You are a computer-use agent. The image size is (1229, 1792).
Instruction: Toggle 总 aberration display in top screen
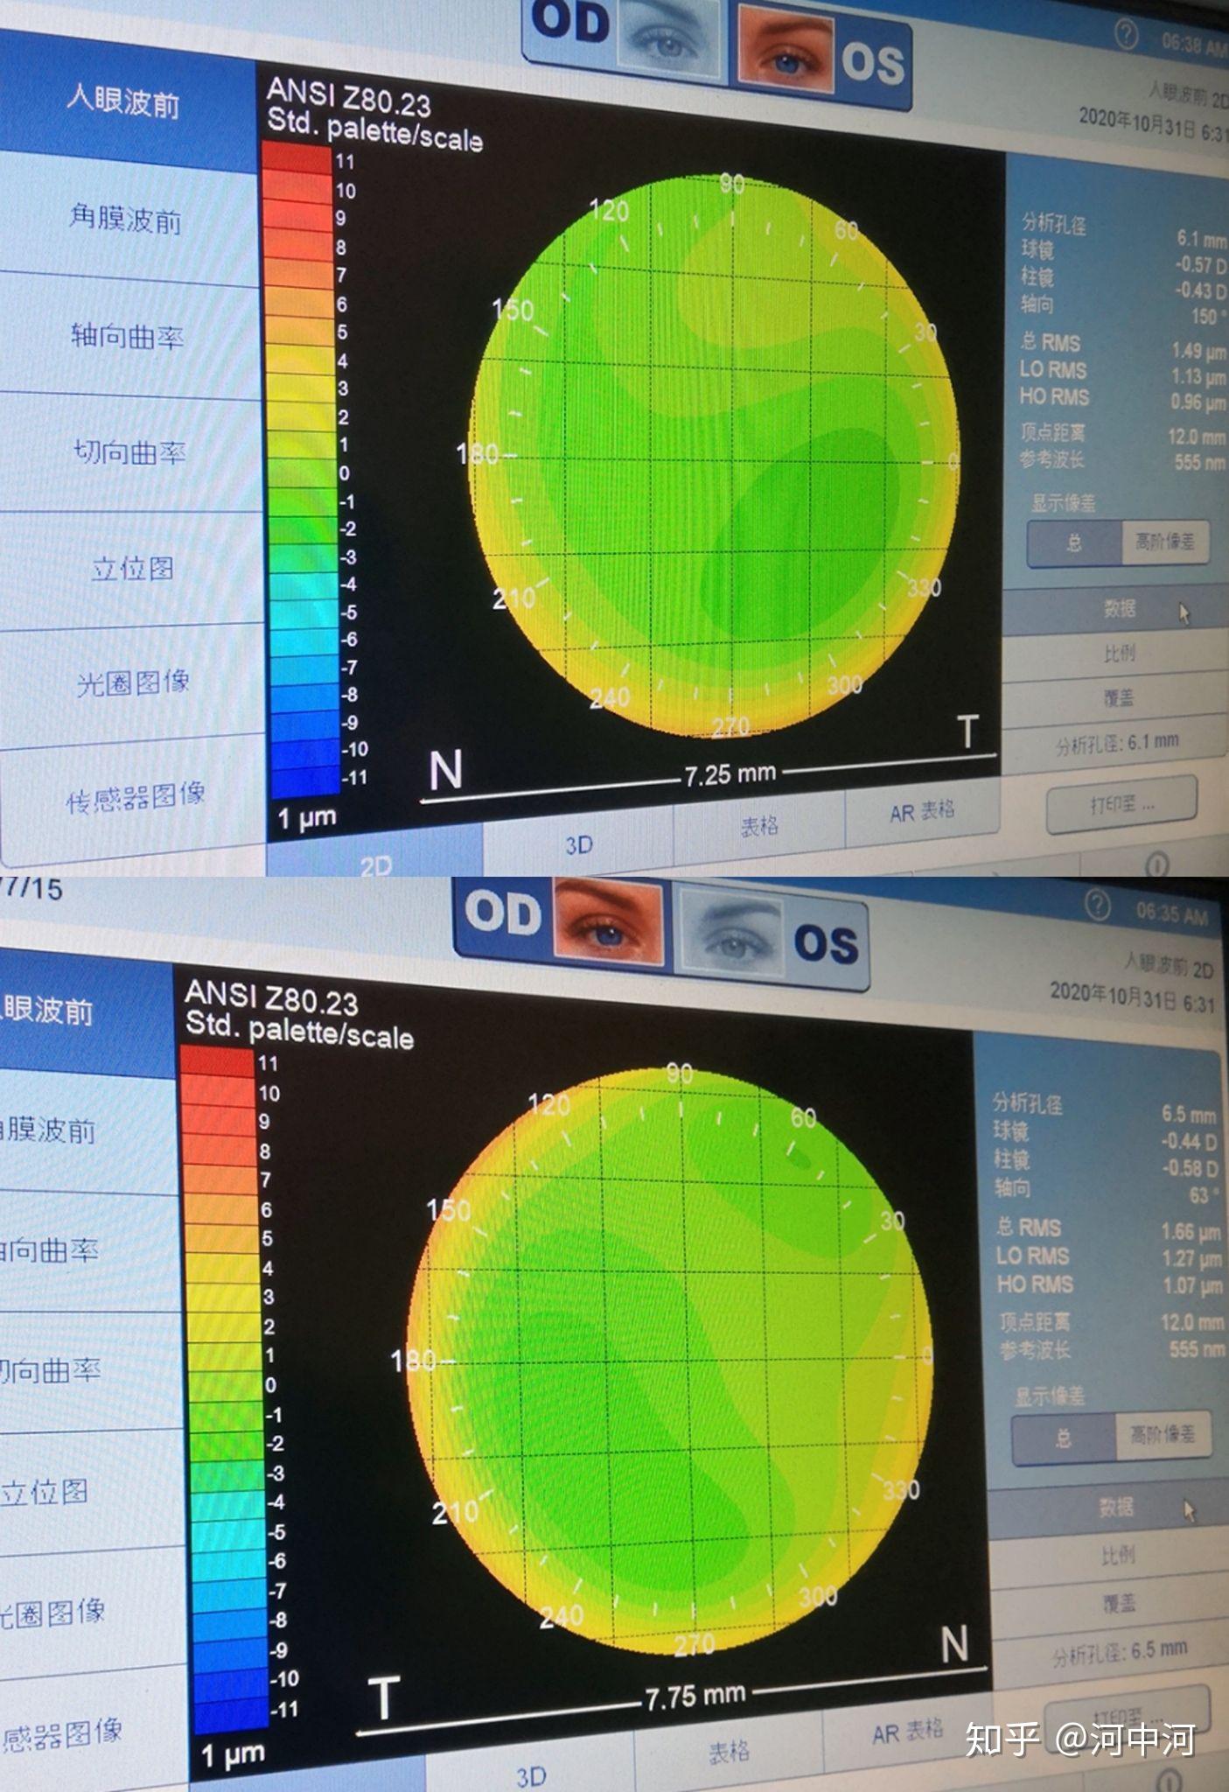click(1074, 542)
